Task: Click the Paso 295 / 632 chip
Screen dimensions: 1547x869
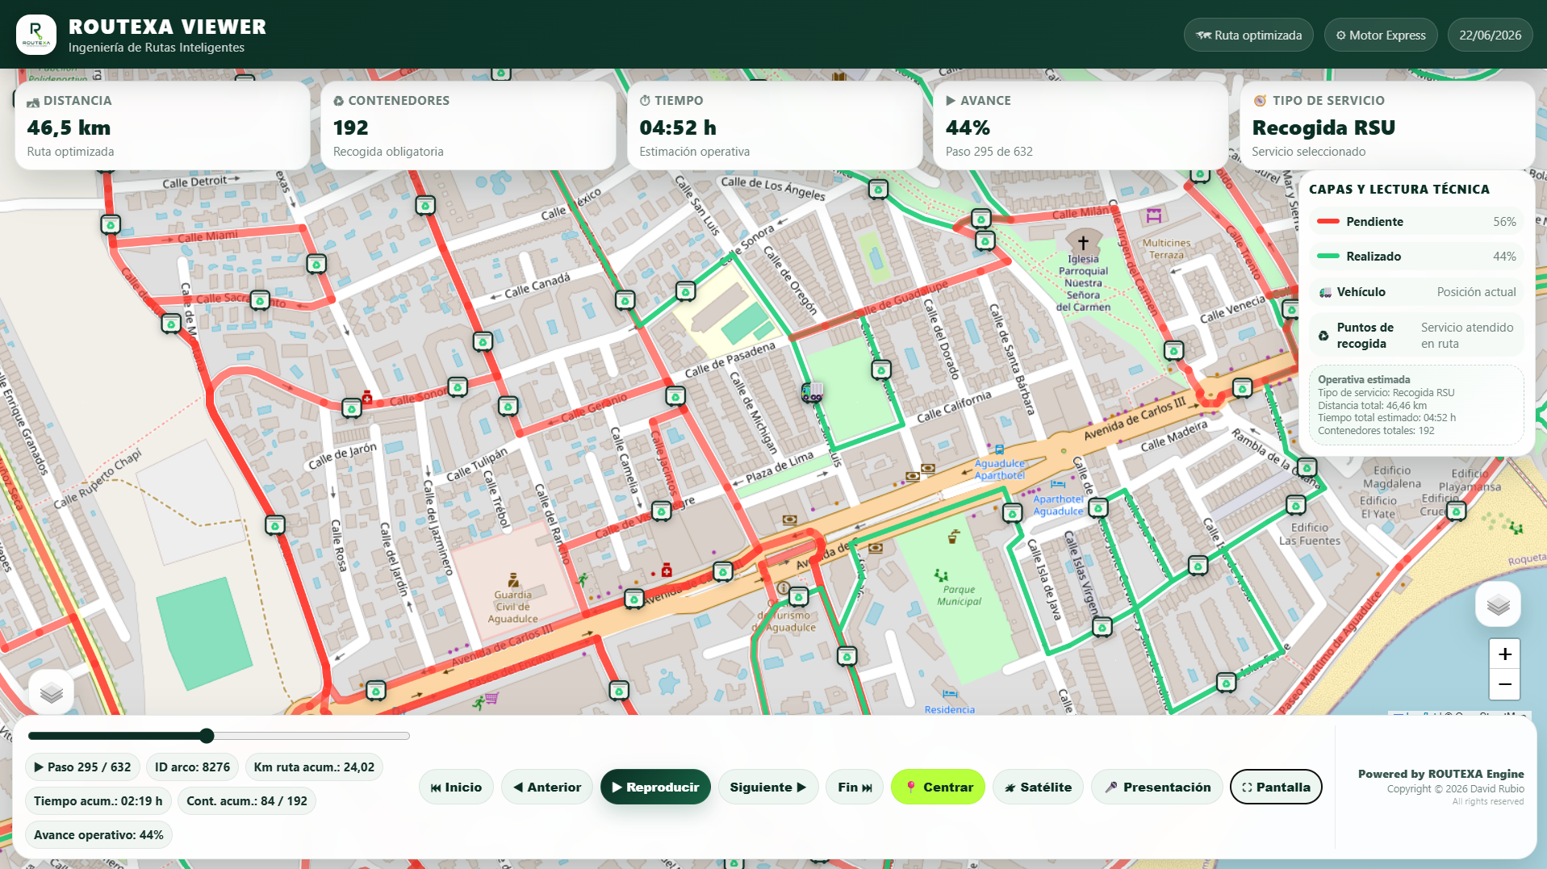Action: [x=82, y=767]
